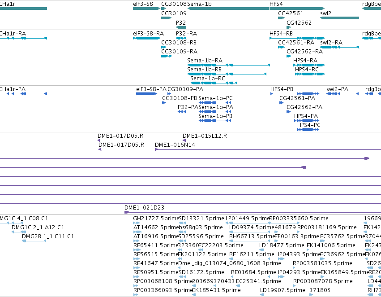Click the Dmel_dig_013074_0680_1608.3prime label
The image size is (381, 297).
[230, 263]
